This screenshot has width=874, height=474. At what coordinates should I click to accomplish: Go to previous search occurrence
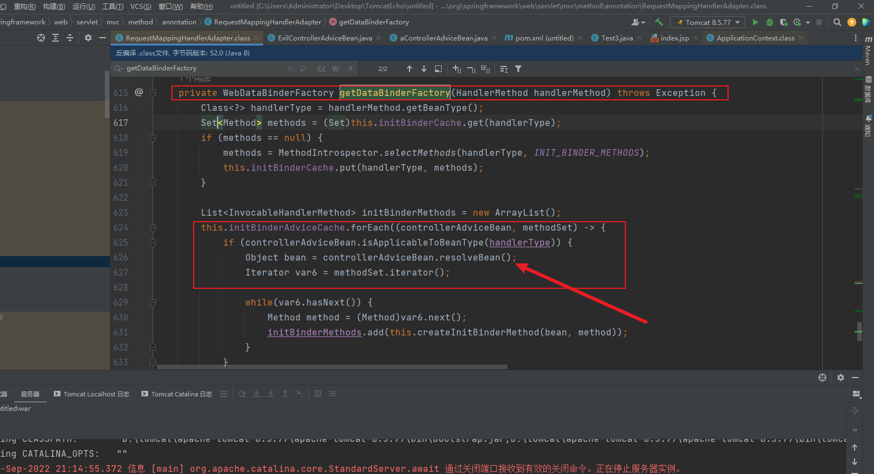[x=410, y=69]
